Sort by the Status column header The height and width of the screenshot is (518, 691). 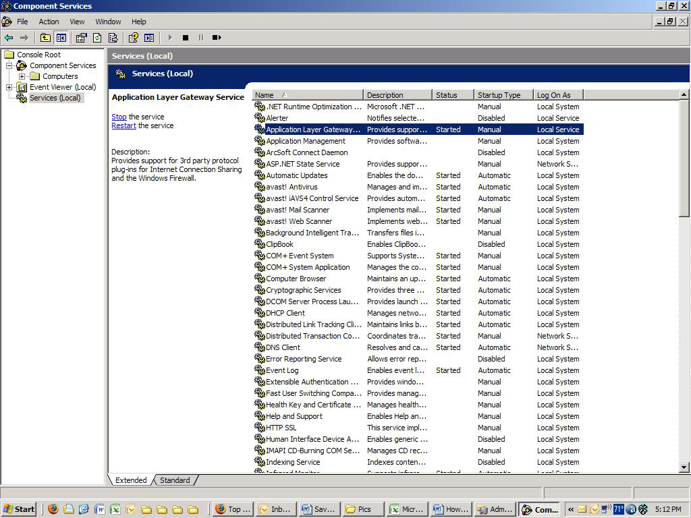[453, 95]
